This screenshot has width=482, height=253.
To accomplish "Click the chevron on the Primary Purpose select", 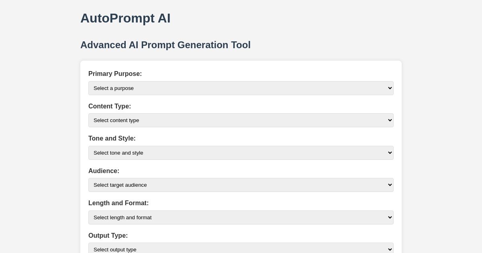I will click(388, 88).
